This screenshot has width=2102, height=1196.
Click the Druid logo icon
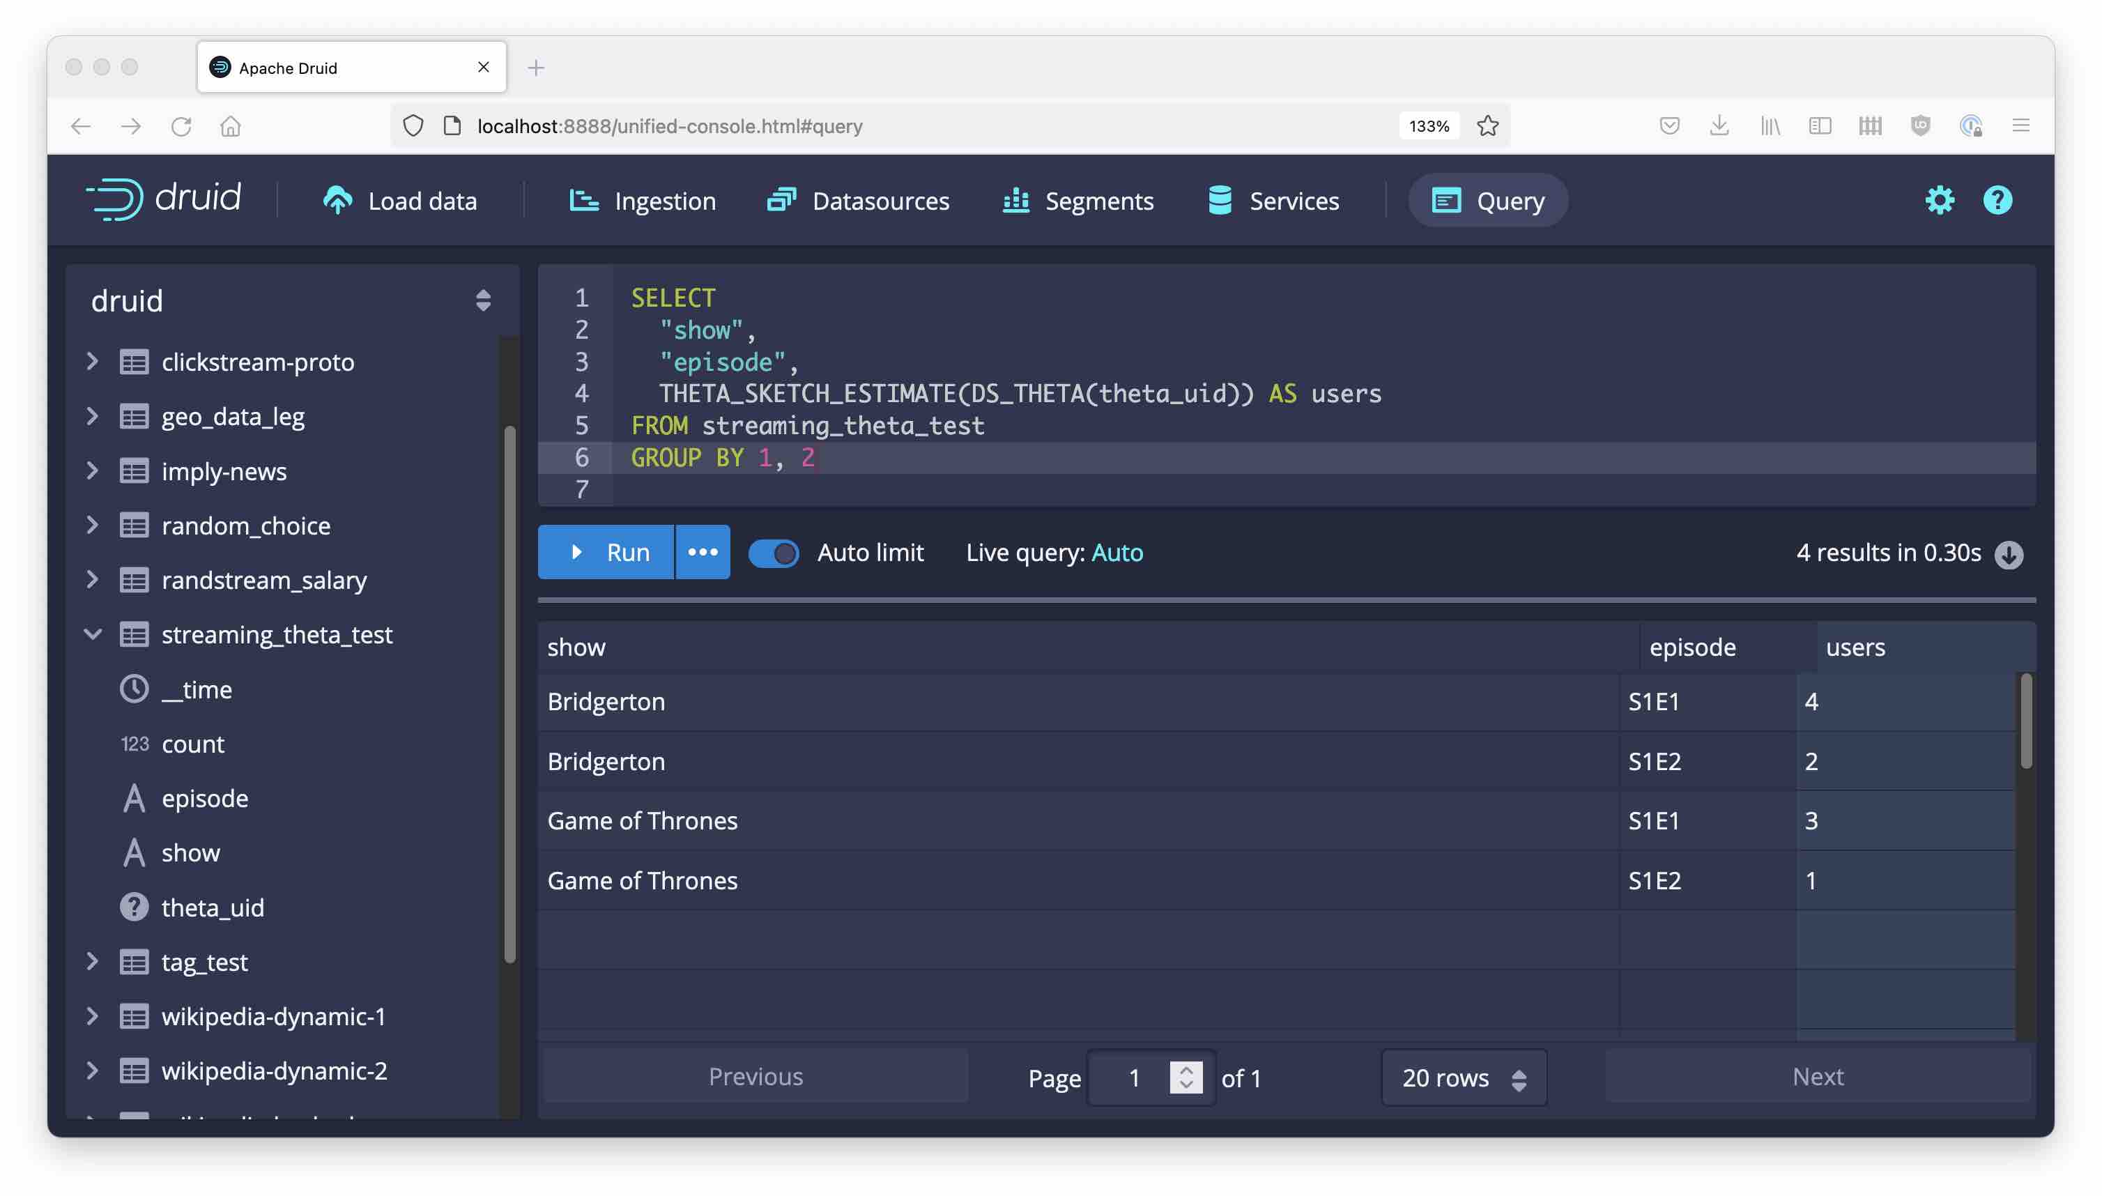[115, 199]
